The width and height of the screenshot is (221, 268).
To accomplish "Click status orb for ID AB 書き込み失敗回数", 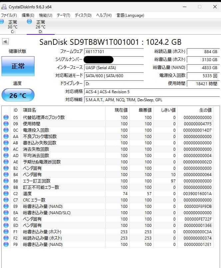I will [x=6, y=143].
